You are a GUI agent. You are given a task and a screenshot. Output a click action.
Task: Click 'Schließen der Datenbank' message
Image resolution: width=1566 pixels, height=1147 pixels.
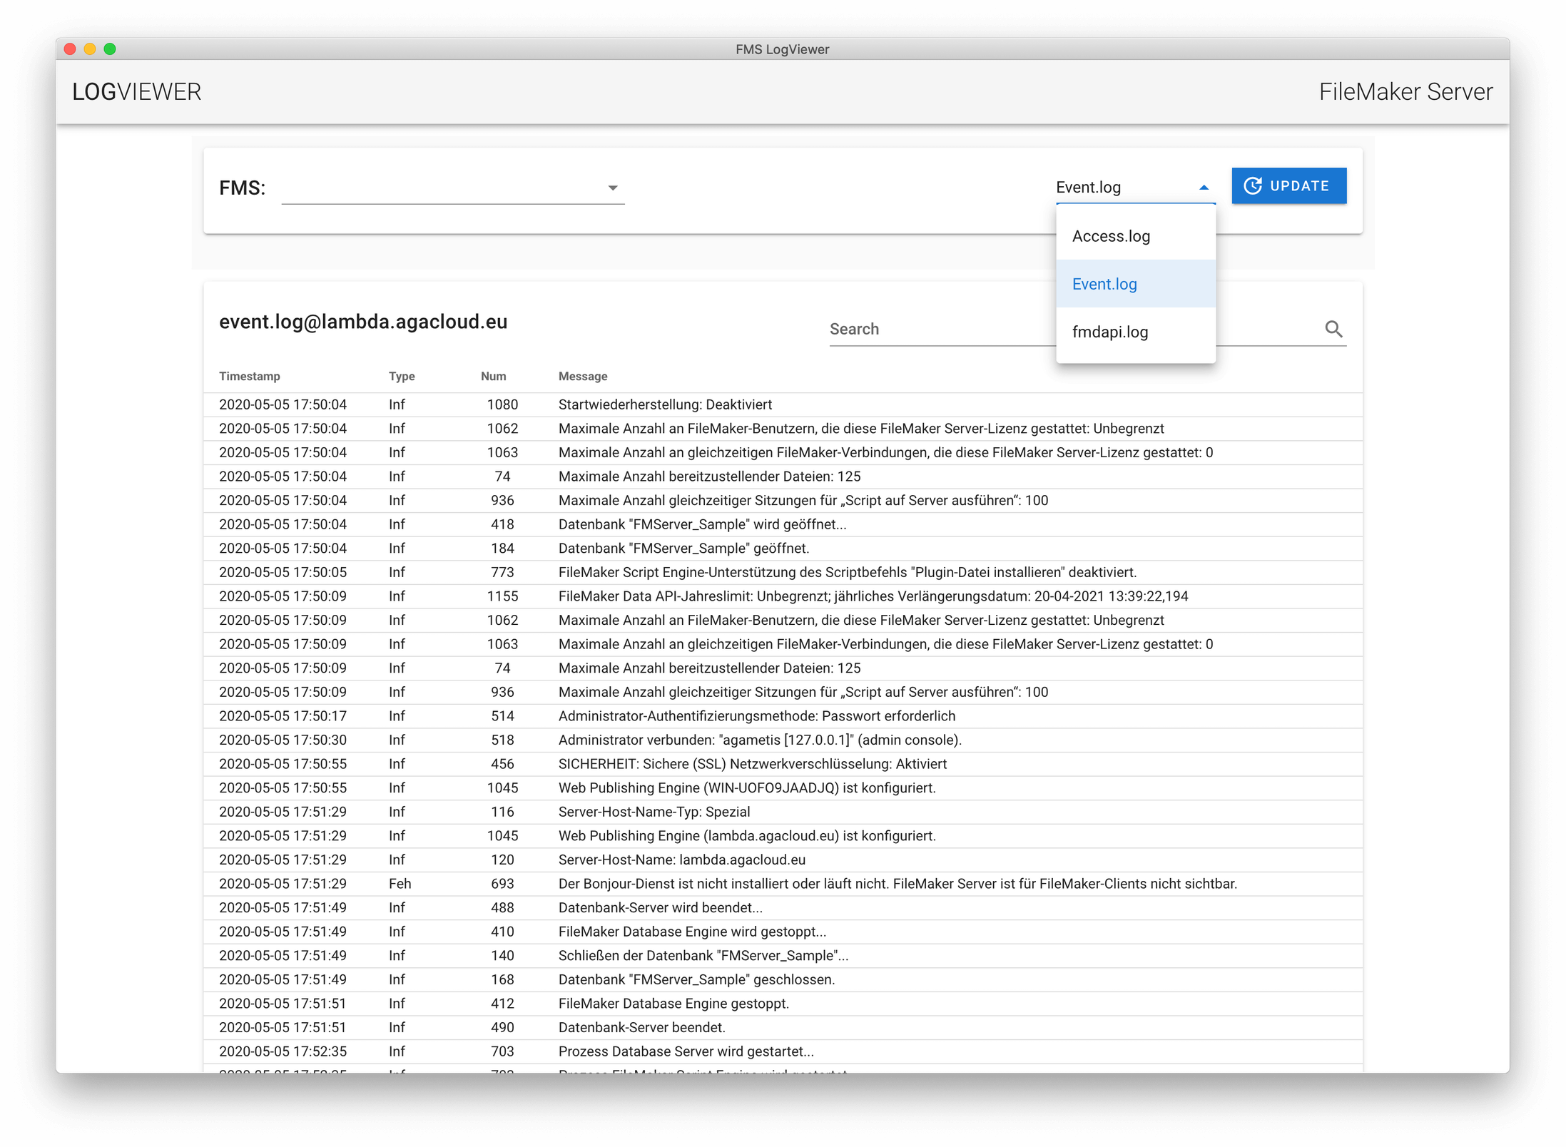pos(703,956)
